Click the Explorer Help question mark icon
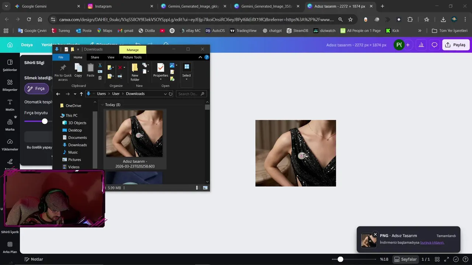 (x=207, y=57)
